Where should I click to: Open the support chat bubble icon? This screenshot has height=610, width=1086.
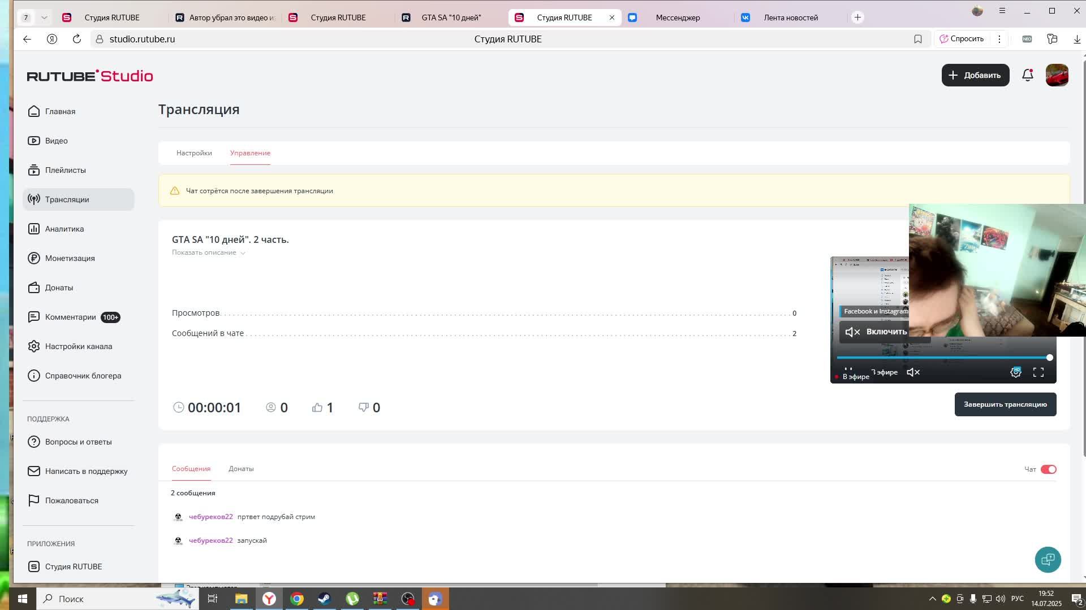(1048, 560)
